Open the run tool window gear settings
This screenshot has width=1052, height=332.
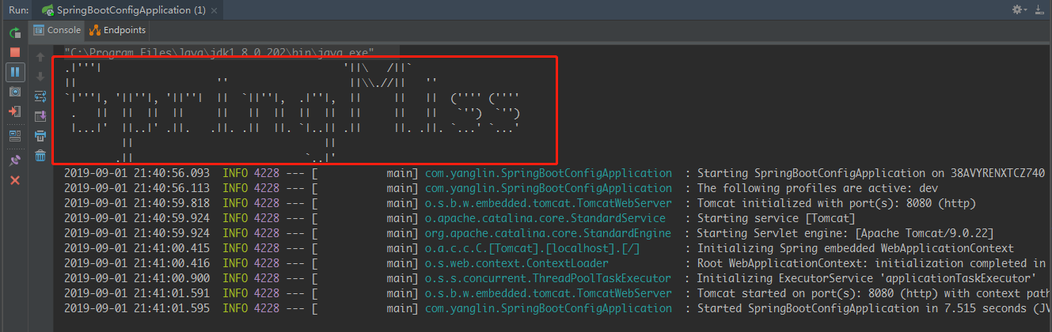pyautogui.click(x=1016, y=9)
